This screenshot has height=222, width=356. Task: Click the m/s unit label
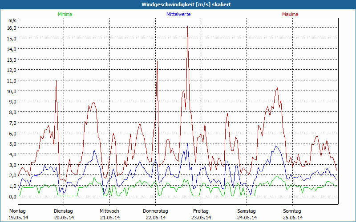coord(12,20)
